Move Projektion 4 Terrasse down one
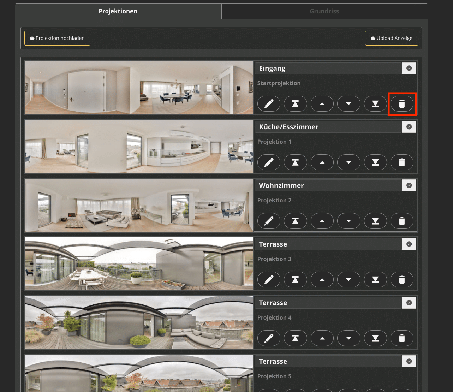The height and width of the screenshot is (392, 453). tap(348, 338)
